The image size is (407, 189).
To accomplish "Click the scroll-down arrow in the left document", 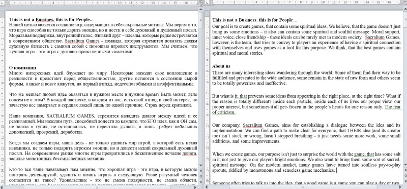I will (200, 165).
